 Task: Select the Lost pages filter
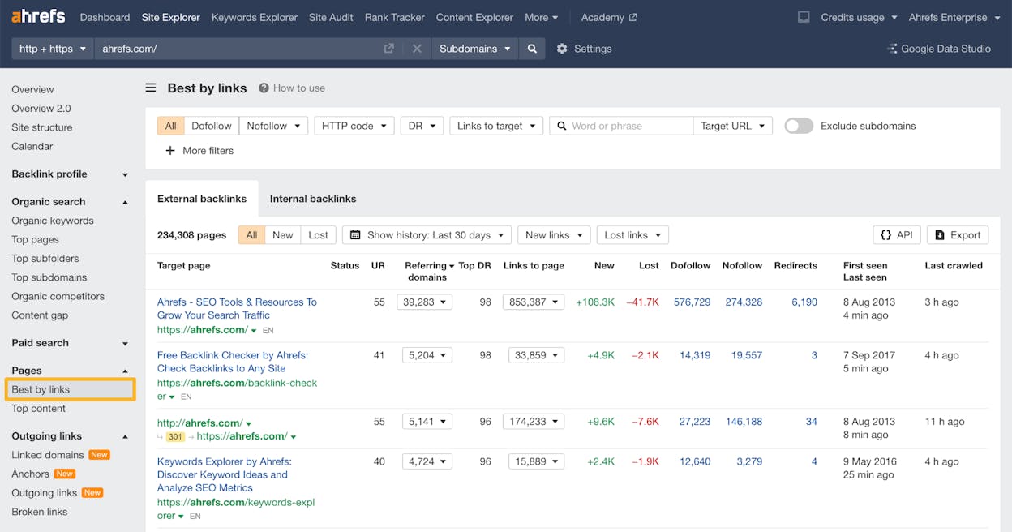318,235
